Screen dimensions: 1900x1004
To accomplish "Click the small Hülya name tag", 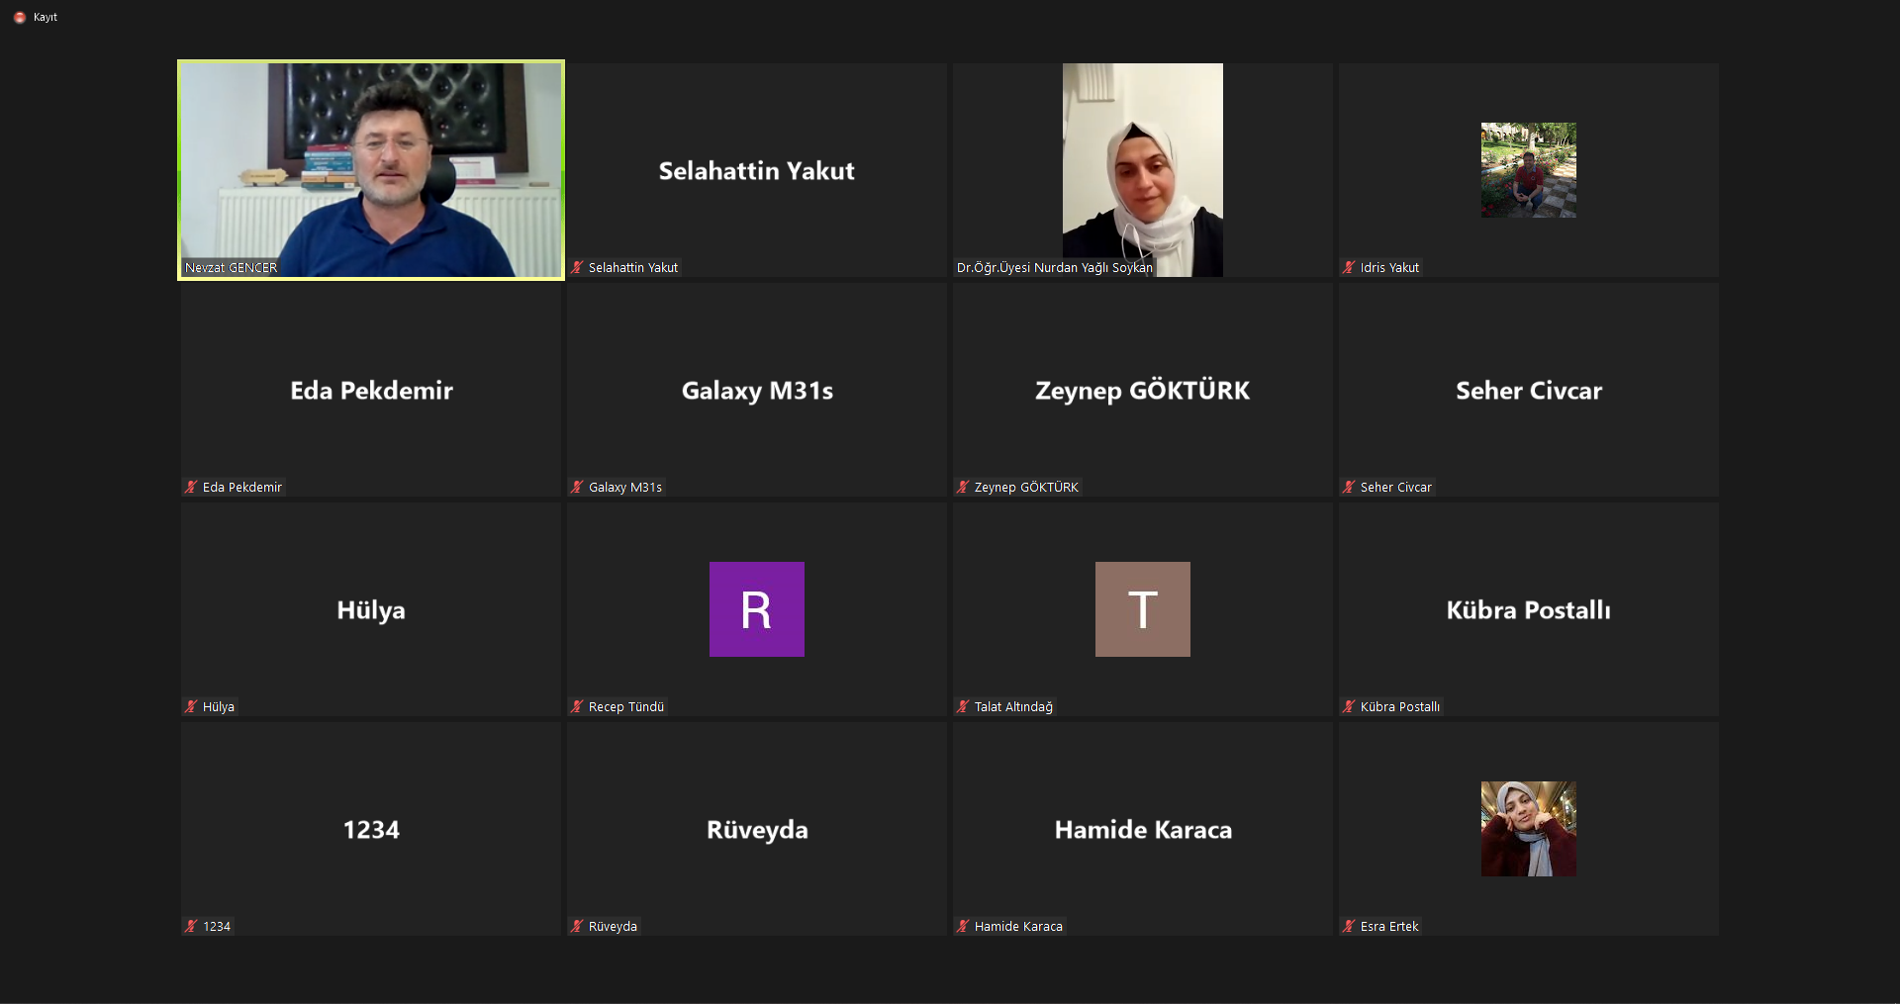I will (x=219, y=706).
